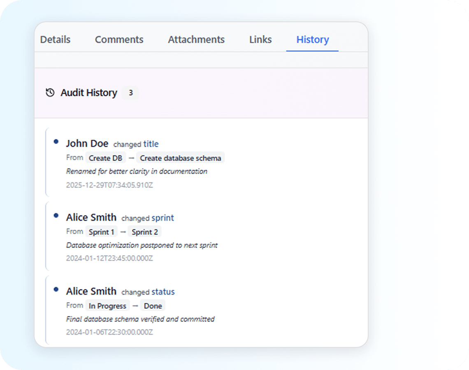
Task: Click the bullet next to Alice Smith sprint entry
Action: point(56,216)
